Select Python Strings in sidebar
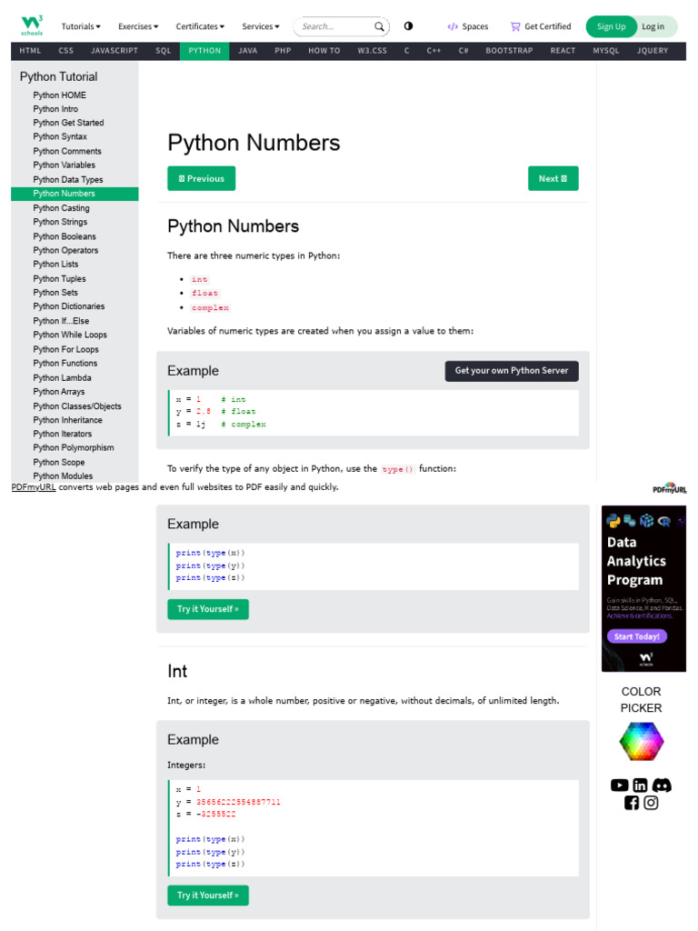The image size is (698, 931). point(61,222)
